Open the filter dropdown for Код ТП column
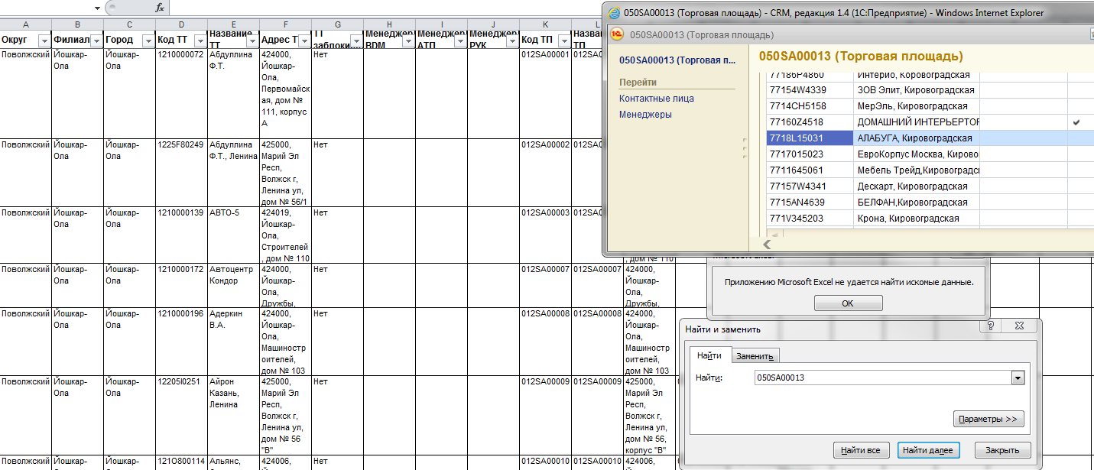This screenshot has height=470, width=1094. [x=563, y=41]
